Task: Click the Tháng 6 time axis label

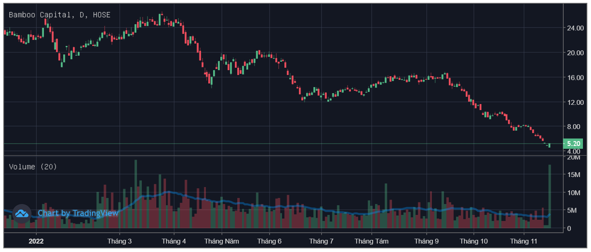Action: click(x=269, y=242)
